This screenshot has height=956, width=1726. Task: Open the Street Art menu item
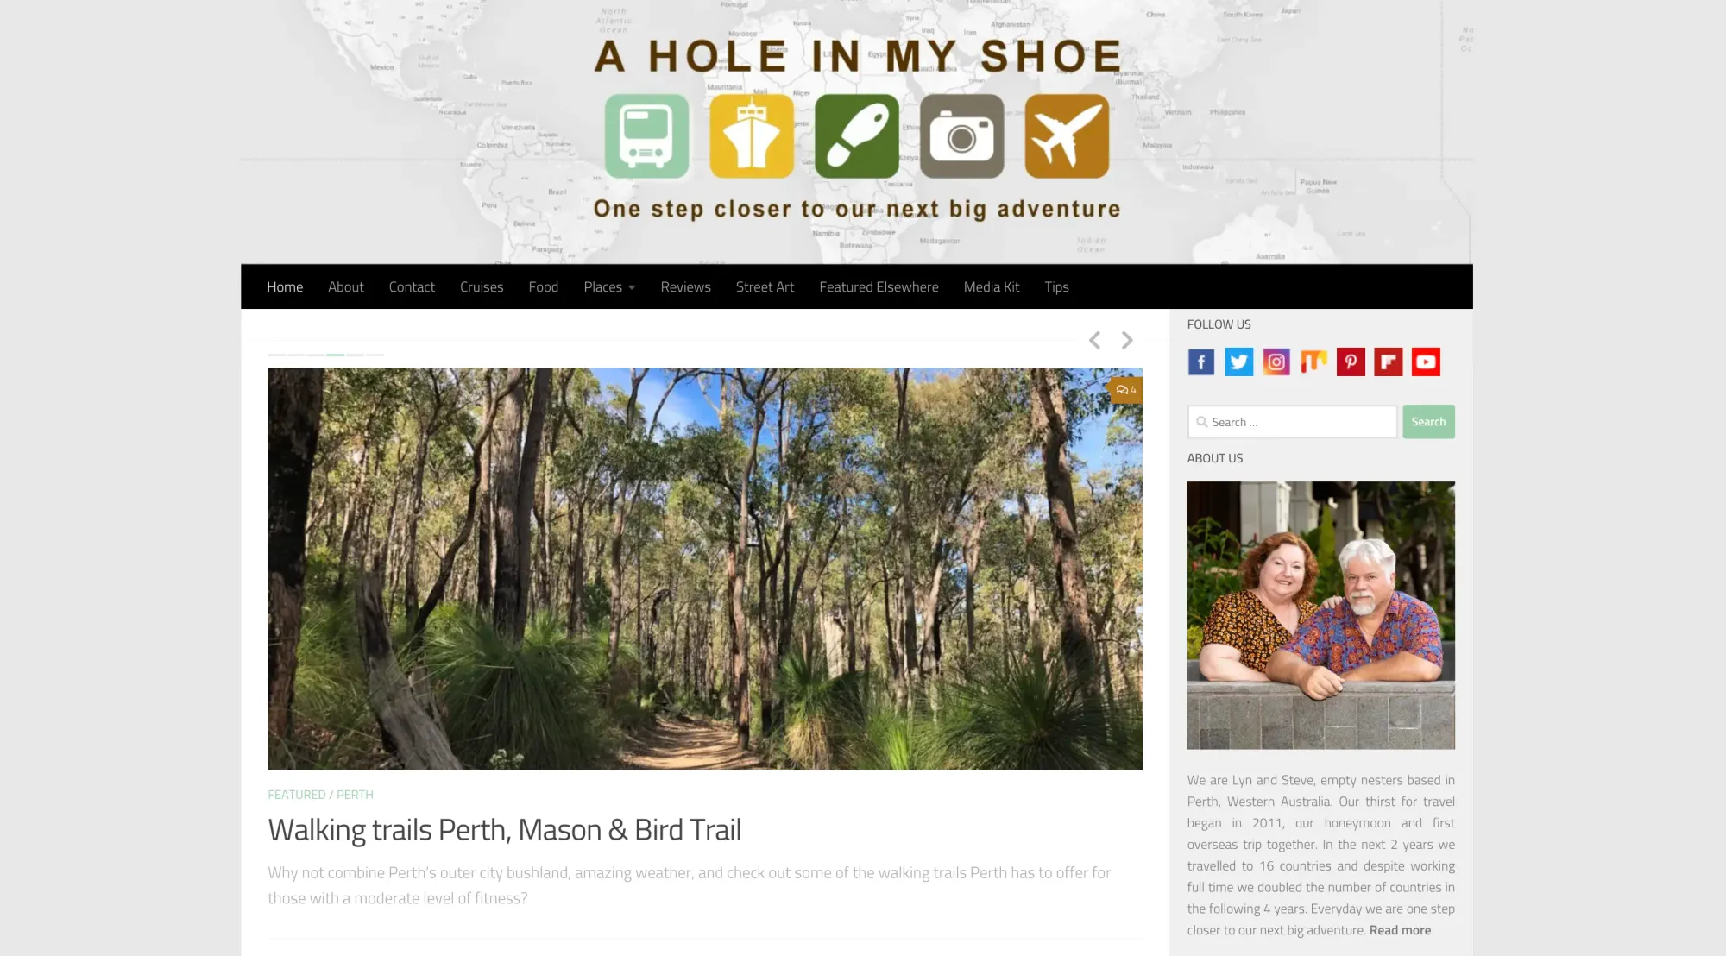765,286
